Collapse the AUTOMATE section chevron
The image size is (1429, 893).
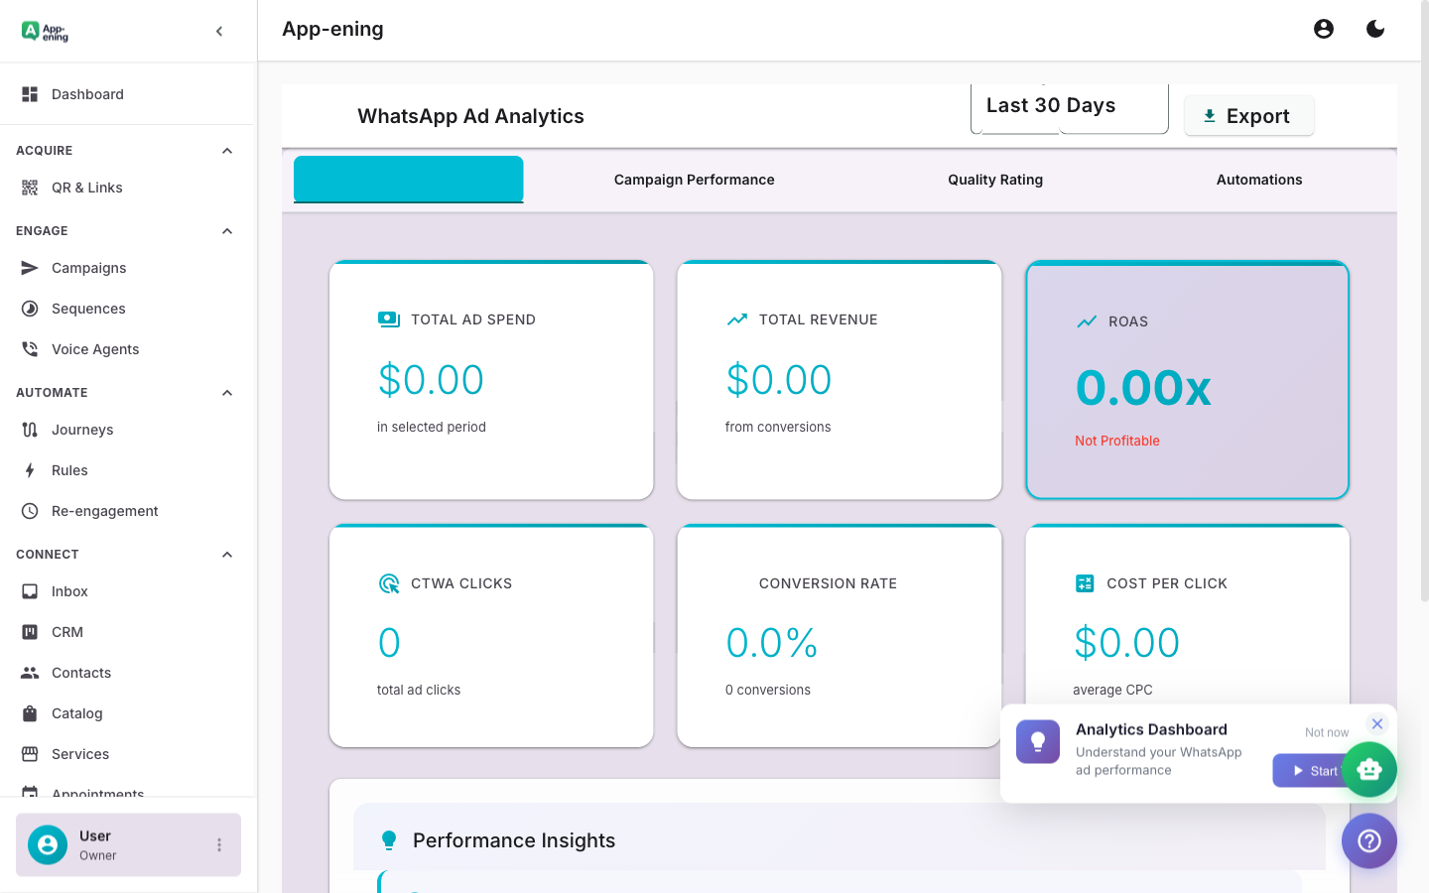coord(227,392)
